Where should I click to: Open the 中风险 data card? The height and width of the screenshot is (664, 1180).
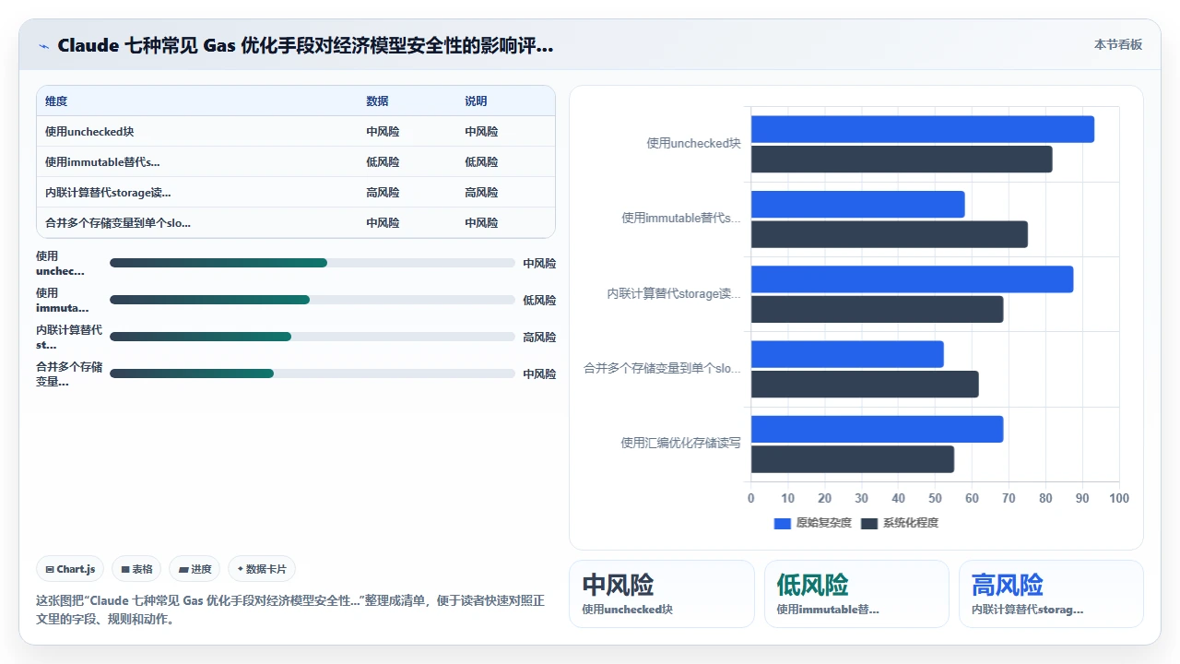point(662,594)
